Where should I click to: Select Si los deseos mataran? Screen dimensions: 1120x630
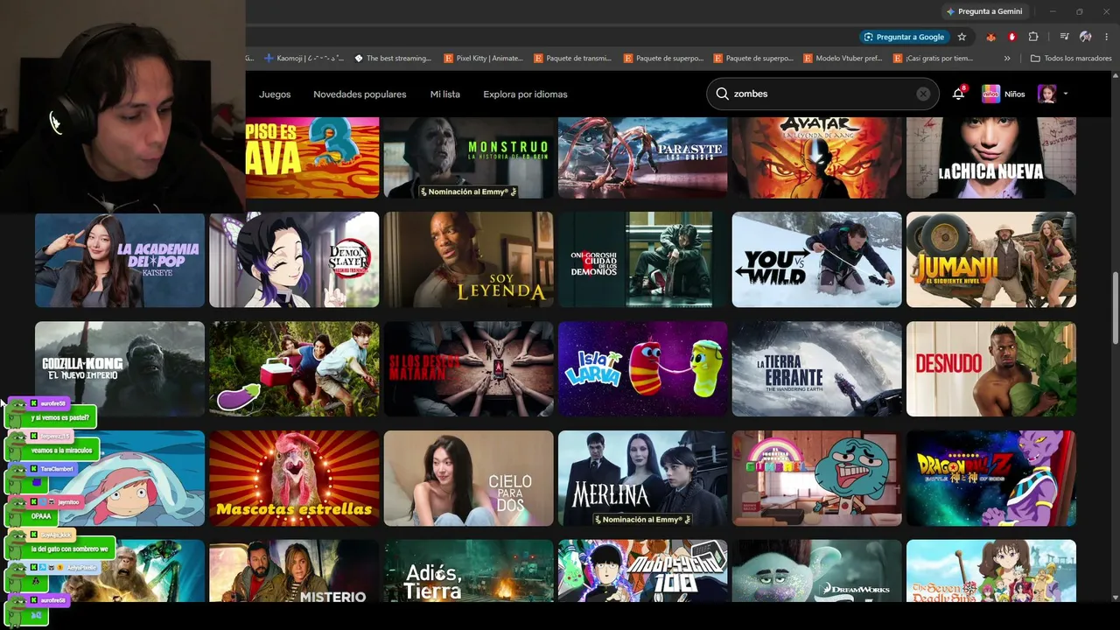tap(468, 368)
